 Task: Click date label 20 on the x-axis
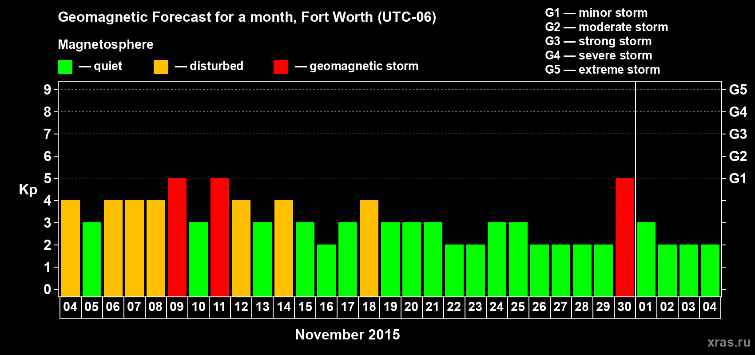(x=411, y=307)
